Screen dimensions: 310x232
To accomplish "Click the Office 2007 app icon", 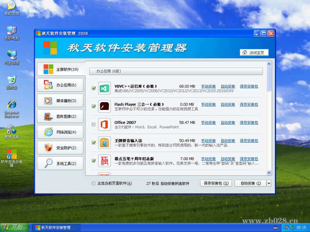I will pyautogui.click(x=104, y=125).
